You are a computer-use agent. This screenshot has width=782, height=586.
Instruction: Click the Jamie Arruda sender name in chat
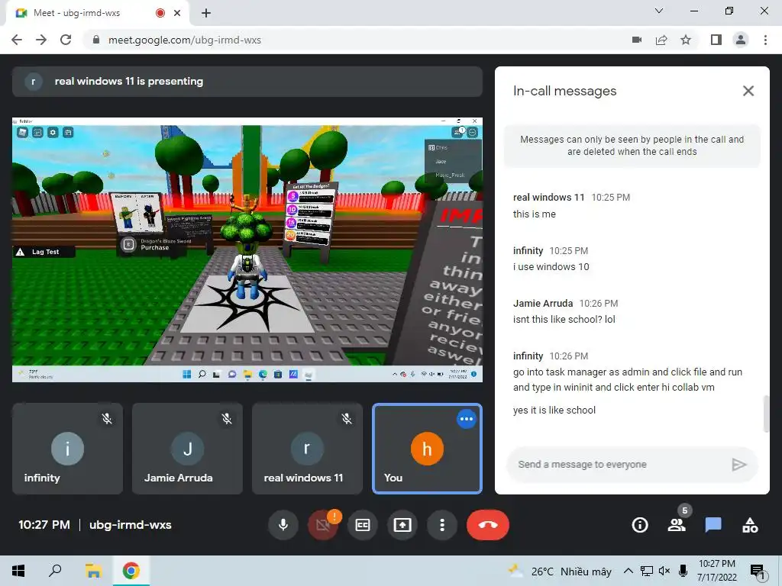click(543, 304)
